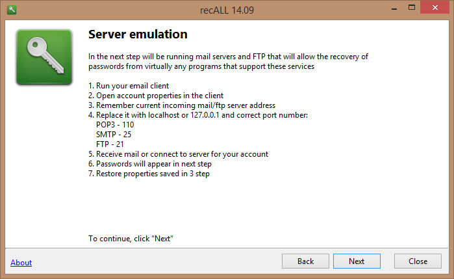Click 'Passwords will appear in next step' text
Image resolution: width=454 pixels, height=279 pixels.
(x=150, y=164)
